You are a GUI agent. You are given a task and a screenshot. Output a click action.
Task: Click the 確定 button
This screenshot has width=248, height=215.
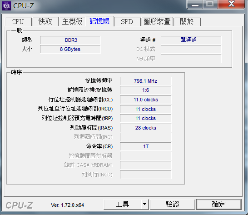pyautogui.click(x=219, y=205)
